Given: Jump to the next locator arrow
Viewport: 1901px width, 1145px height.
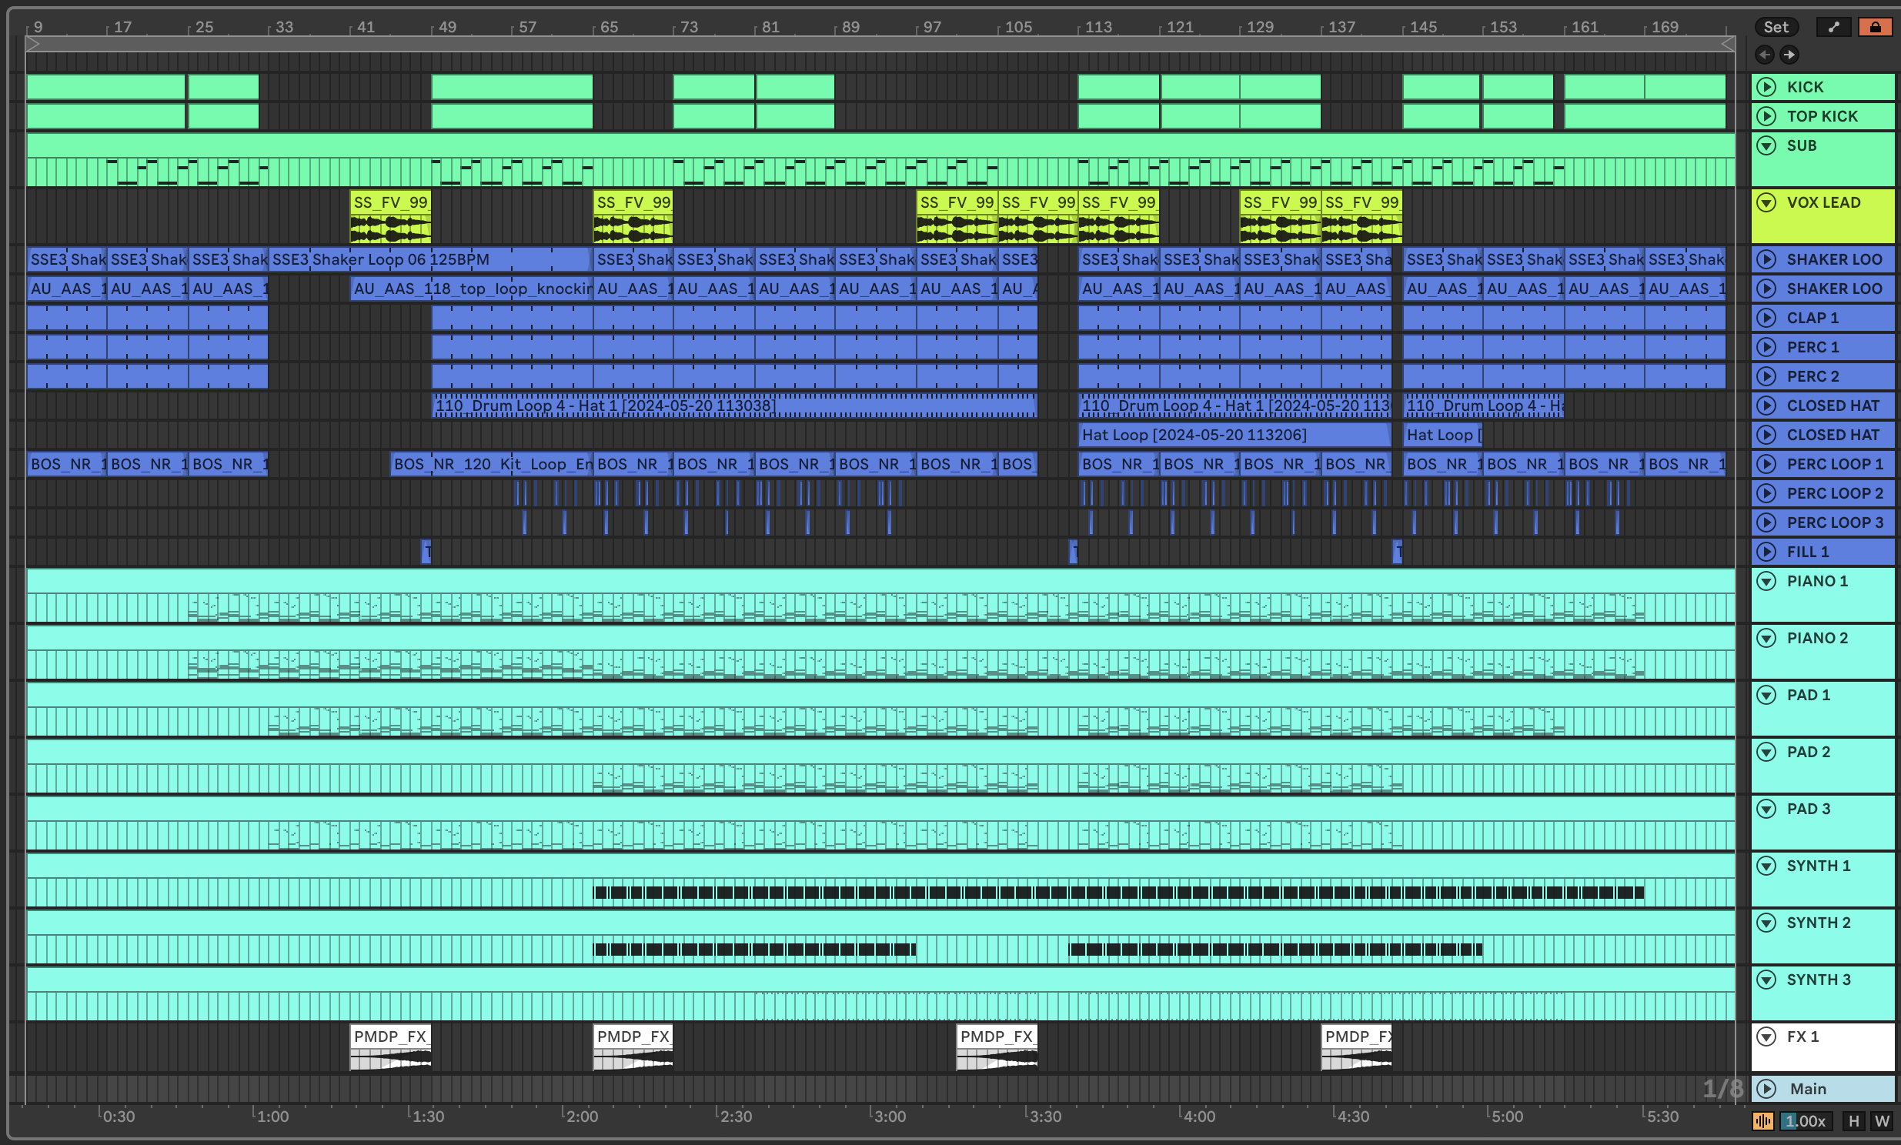Looking at the screenshot, I should click(1789, 54).
